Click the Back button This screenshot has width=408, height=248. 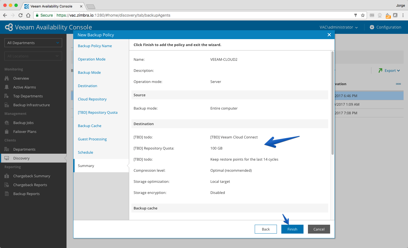[266, 229]
